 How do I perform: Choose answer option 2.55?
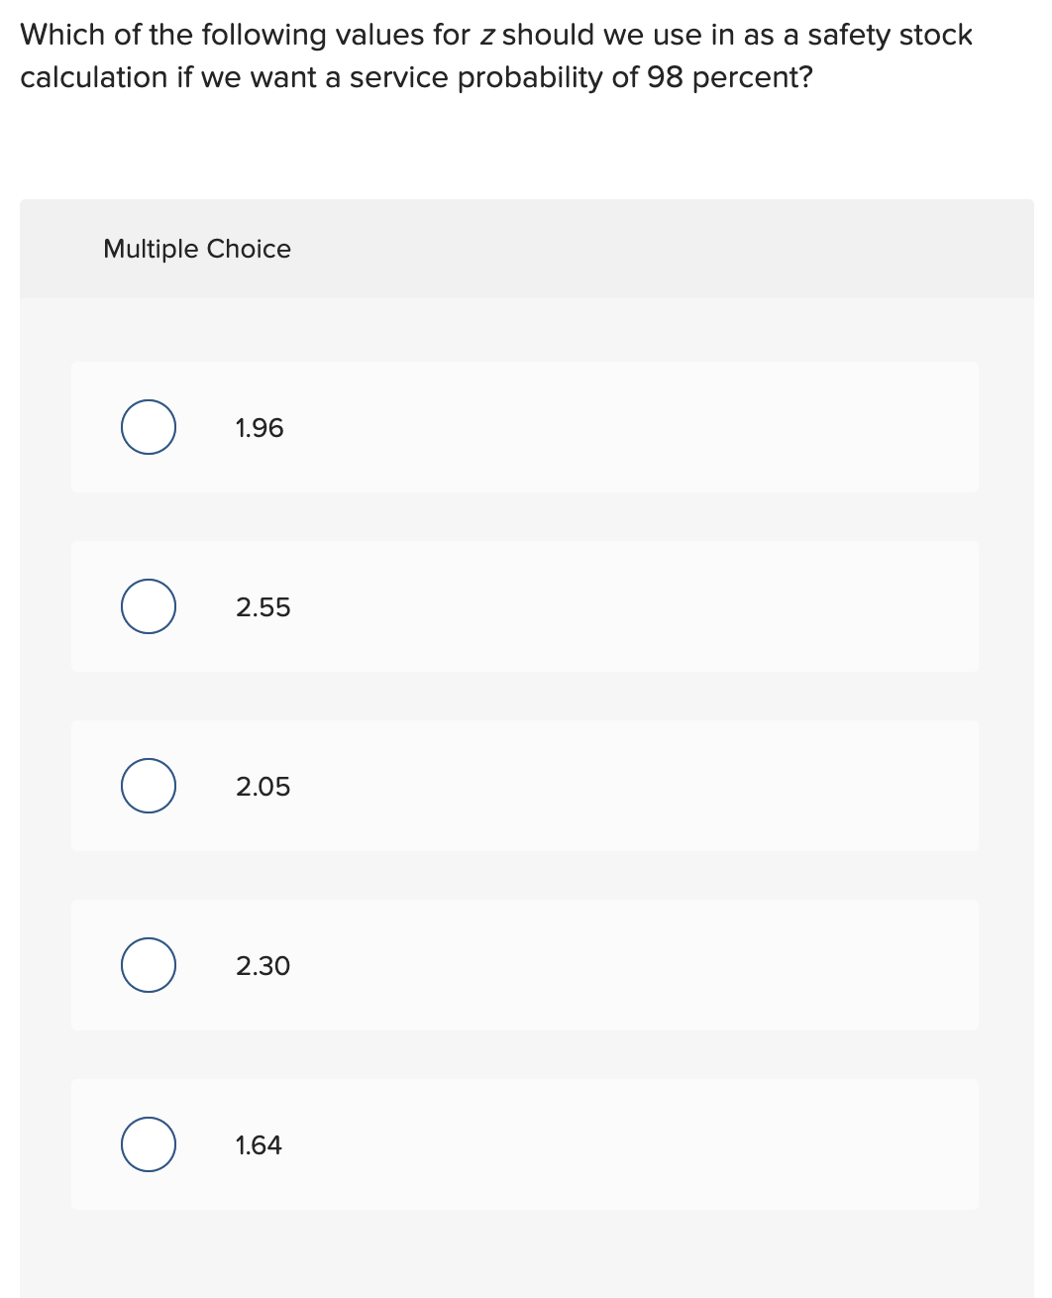(525, 606)
